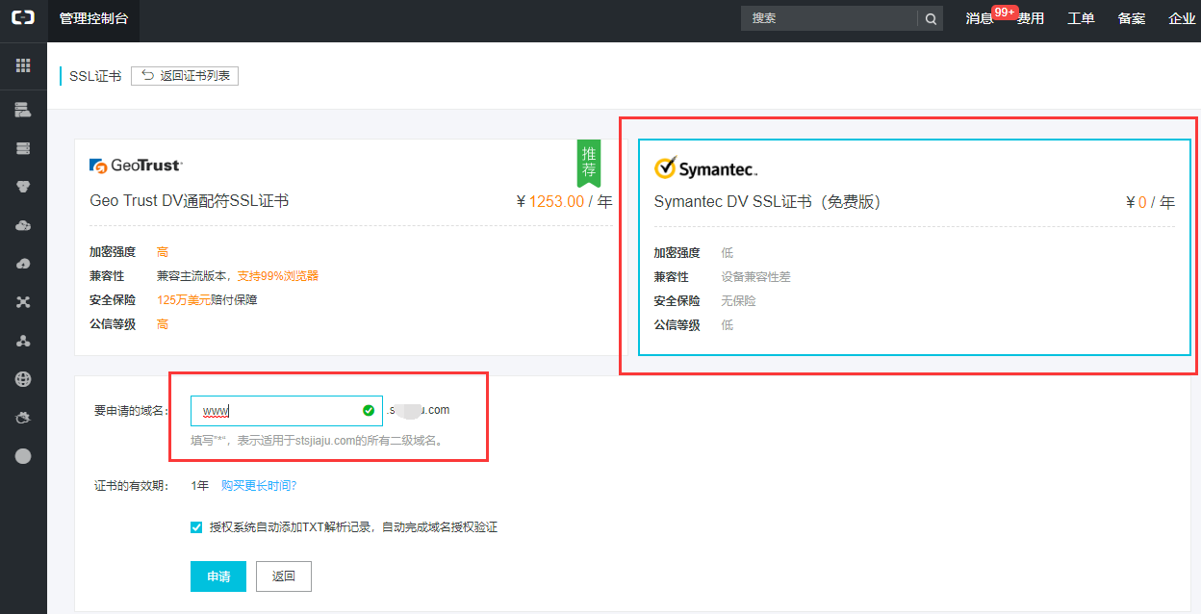Image resolution: width=1201 pixels, height=614 pixels.
Task: Select the Symantec DV SSL free certificate
Action: tap(913, 246)
